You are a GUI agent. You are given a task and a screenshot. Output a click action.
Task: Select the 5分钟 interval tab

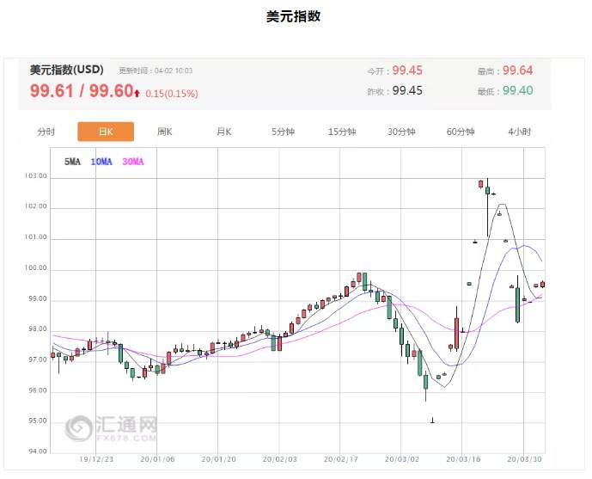tap(284, 132)
